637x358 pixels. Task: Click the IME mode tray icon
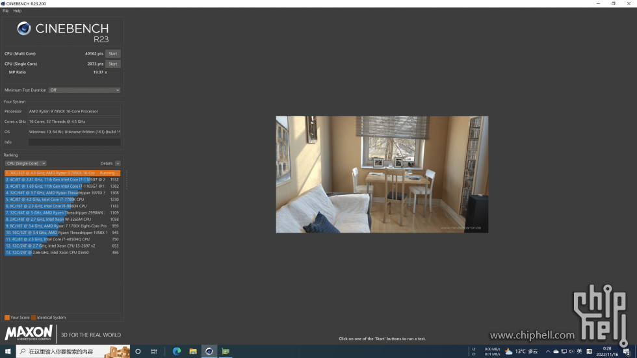(590, 352)
